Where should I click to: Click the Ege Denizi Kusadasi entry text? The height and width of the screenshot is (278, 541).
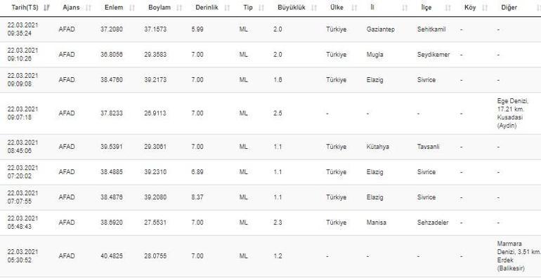pyautogui.click(x=512, y=113)
